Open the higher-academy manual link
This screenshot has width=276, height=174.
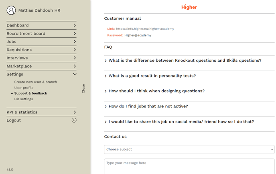tap(145, 29)
